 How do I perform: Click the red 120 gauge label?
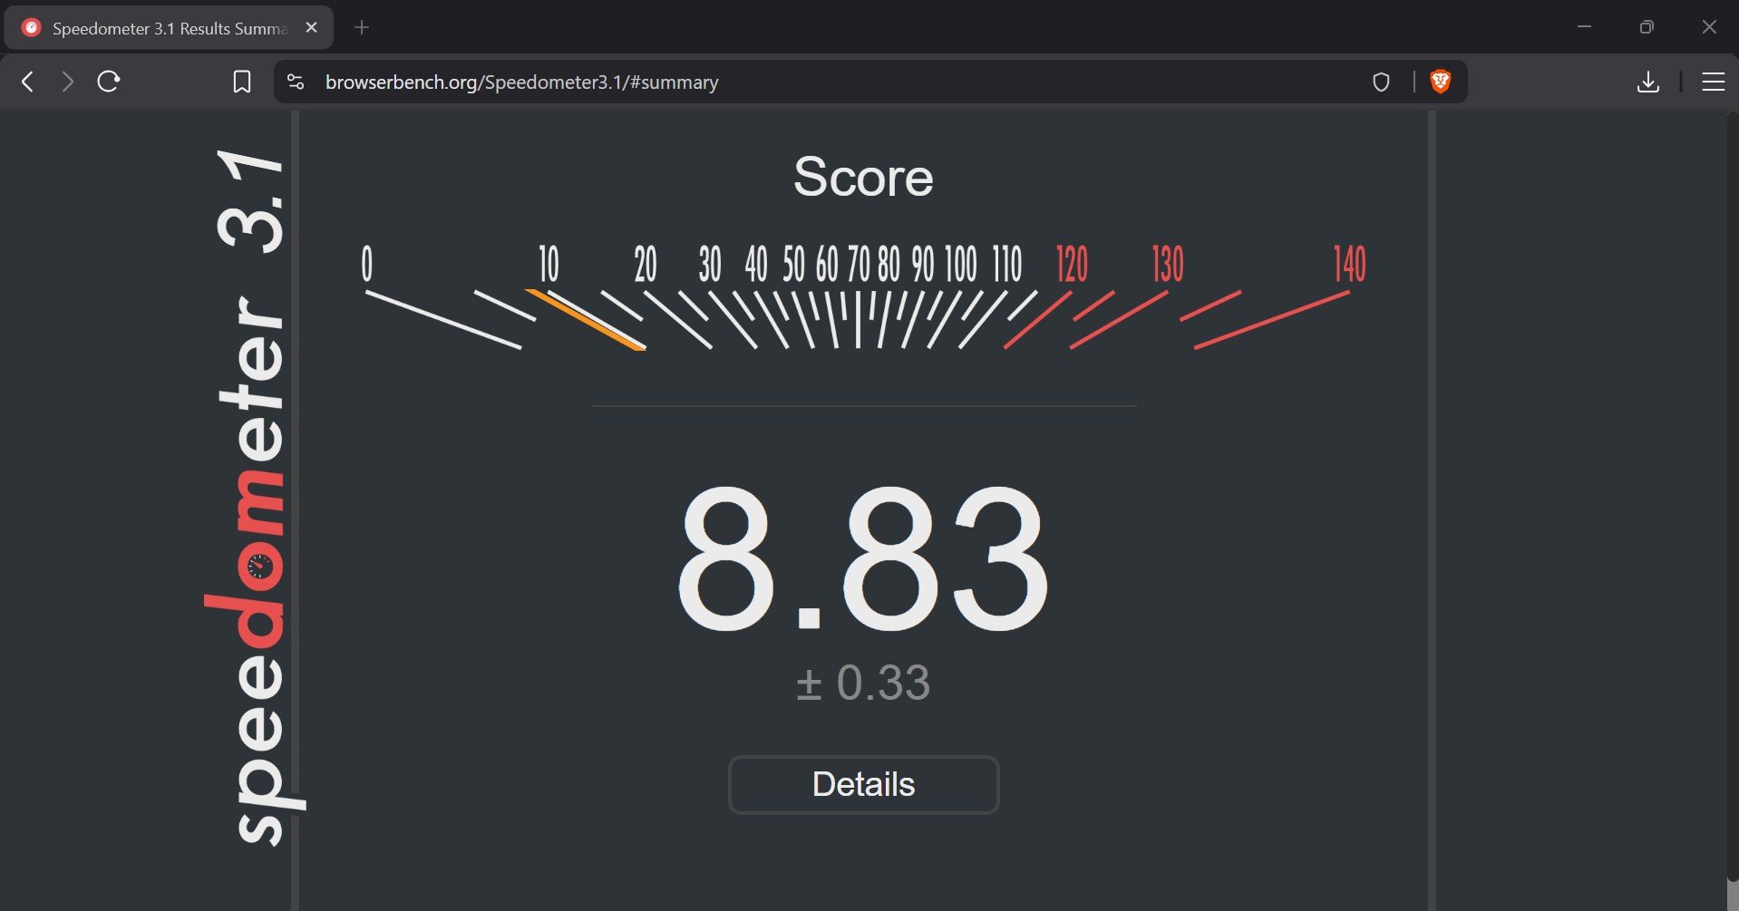(x=1072, y=264)
